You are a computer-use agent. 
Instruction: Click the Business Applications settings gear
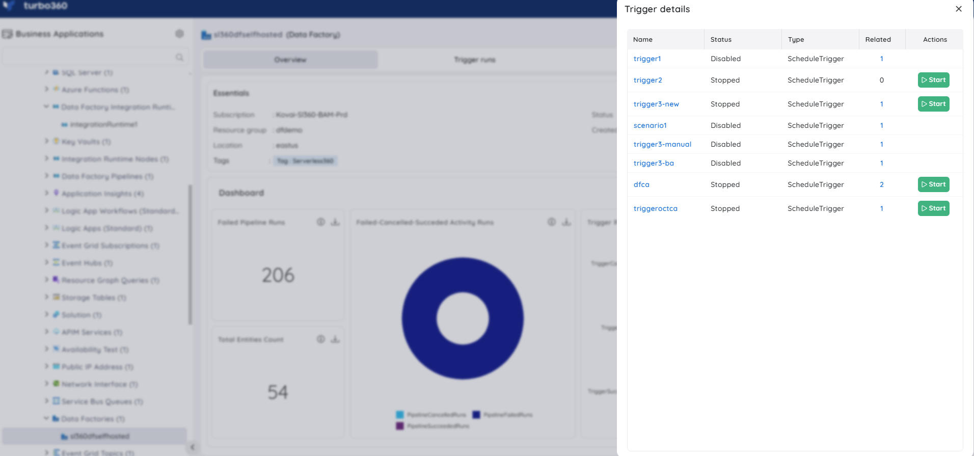pyautogui.click(x=179, y=34)
